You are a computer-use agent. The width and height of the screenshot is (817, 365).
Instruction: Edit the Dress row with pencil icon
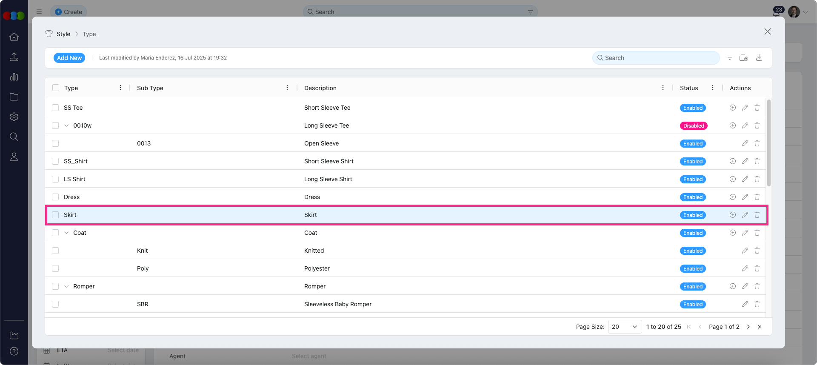(745, 197)
